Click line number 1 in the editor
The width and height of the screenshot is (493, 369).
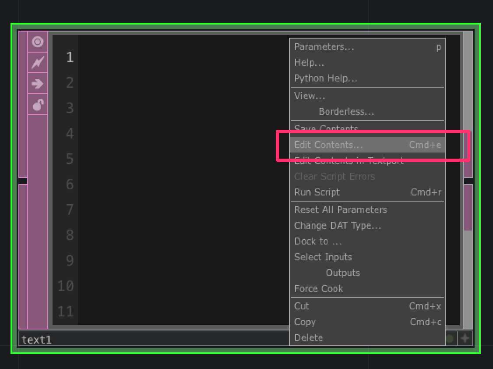tap(70, 57)
